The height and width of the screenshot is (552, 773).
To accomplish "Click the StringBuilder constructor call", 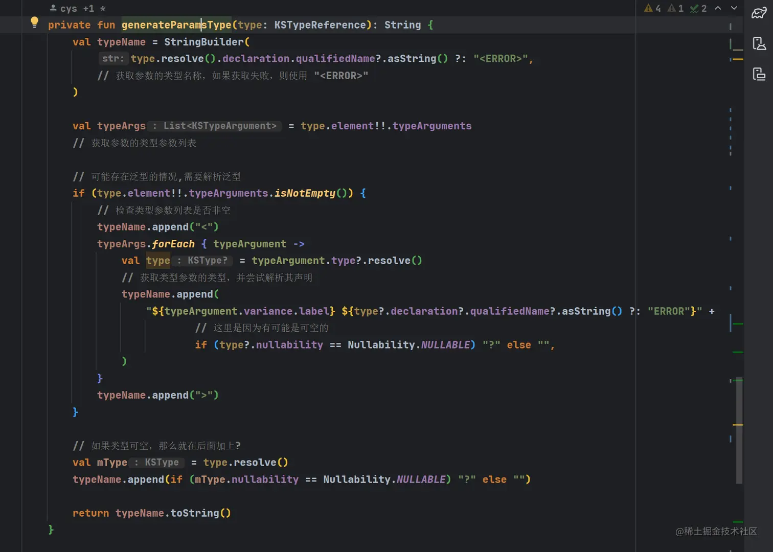I will pyautogui.click(x=204, y=42).
